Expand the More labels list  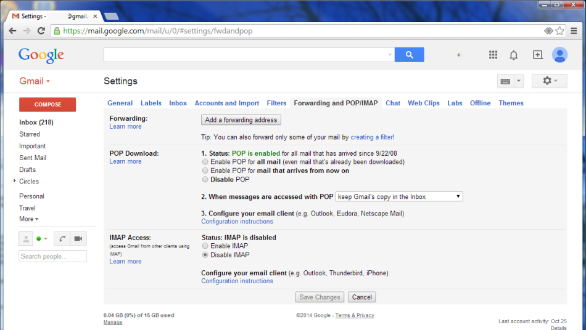29,219
